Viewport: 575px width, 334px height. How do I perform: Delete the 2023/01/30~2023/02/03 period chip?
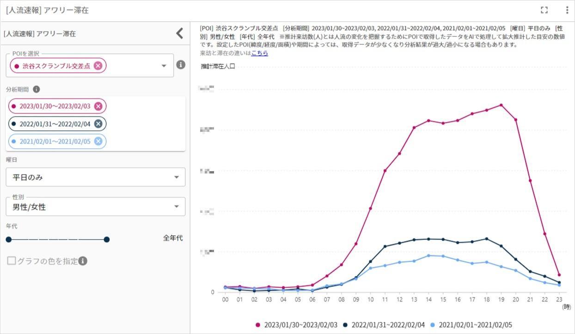[98, 106]
